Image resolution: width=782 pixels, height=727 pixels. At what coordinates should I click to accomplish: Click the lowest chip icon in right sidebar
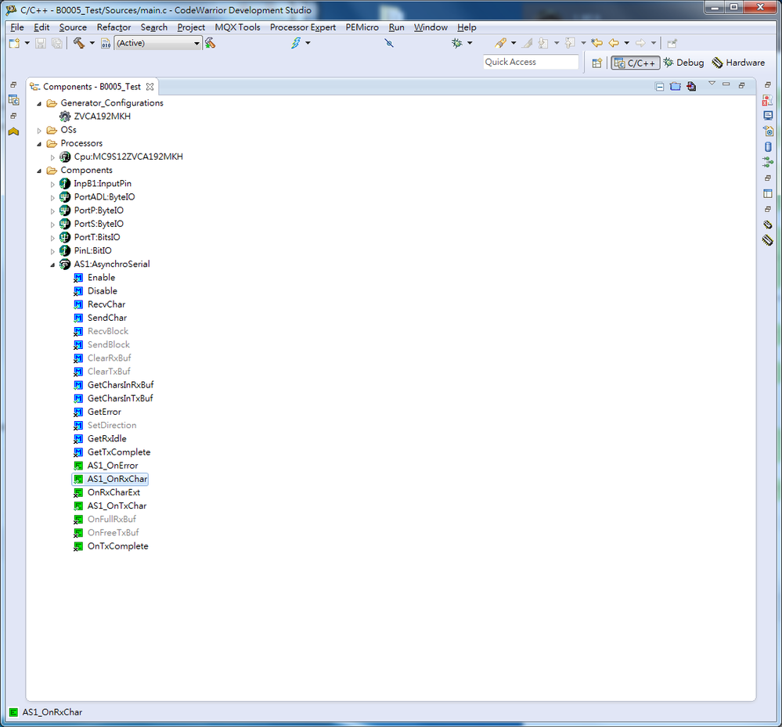768,240
